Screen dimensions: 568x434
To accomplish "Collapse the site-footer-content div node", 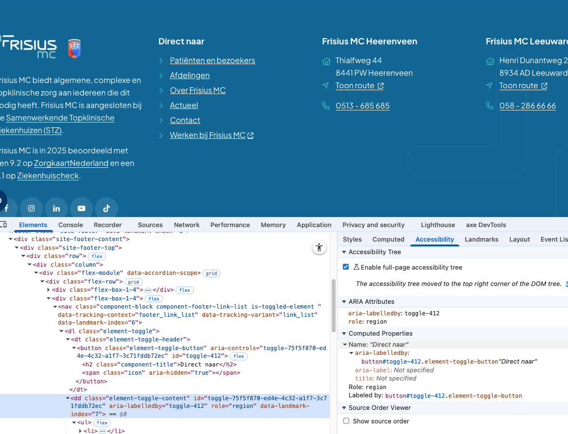I will [x=11, y=239].
